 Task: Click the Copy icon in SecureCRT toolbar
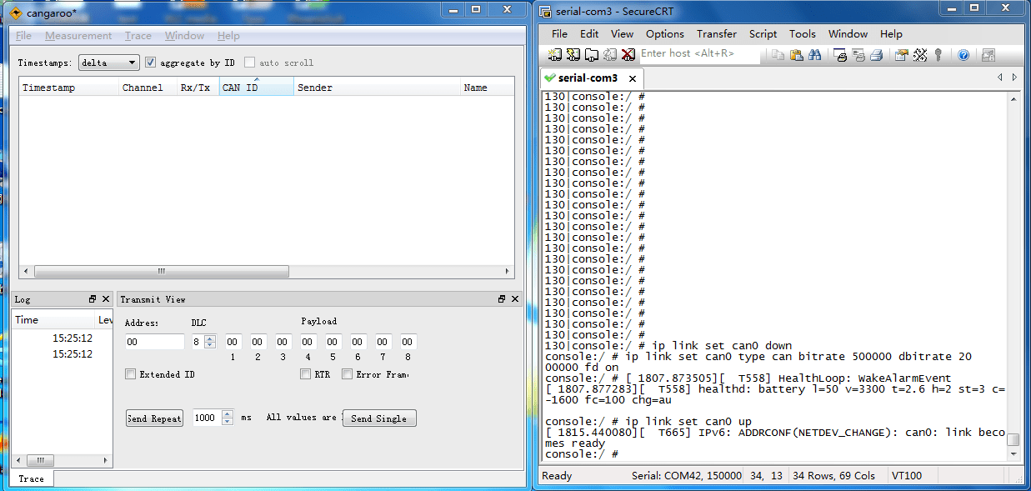coord(778,55)
